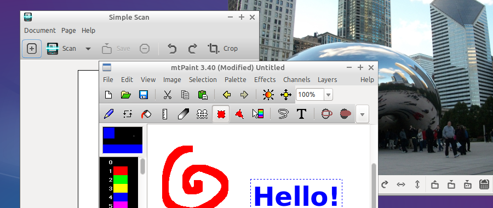Expand the tools toolbar overflow arrow

362,114
